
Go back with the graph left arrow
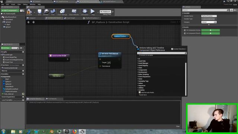[x=28, y=22]
